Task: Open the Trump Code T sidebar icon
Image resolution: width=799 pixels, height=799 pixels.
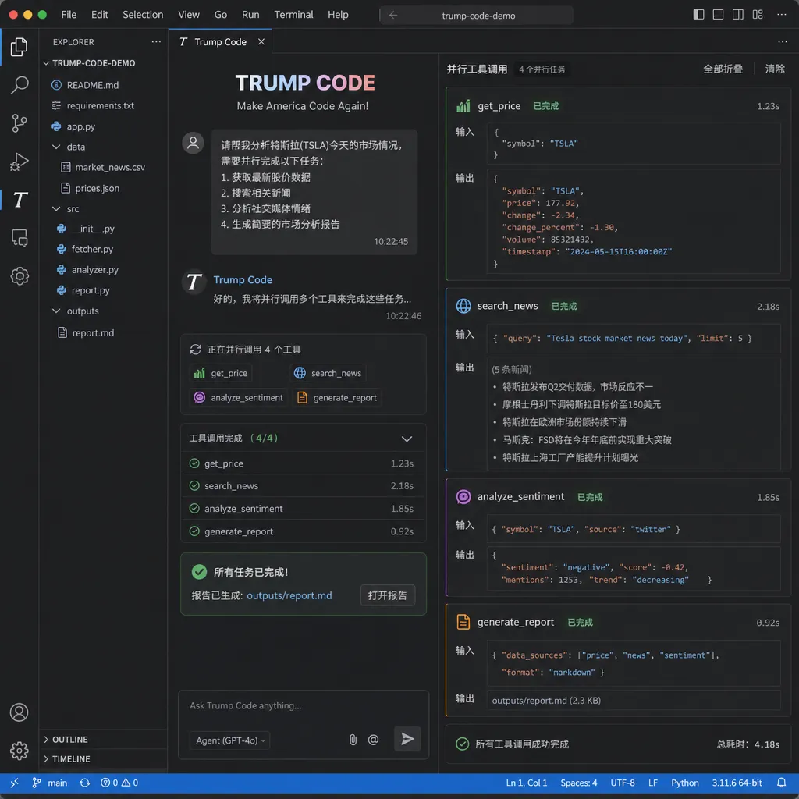Action: click(x=20, y=200)
